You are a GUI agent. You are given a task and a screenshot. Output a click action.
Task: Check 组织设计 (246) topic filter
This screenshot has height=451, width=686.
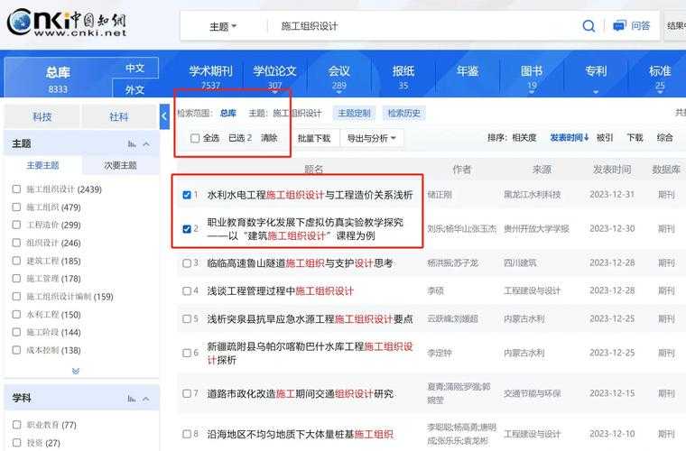(x=16, y=243)
